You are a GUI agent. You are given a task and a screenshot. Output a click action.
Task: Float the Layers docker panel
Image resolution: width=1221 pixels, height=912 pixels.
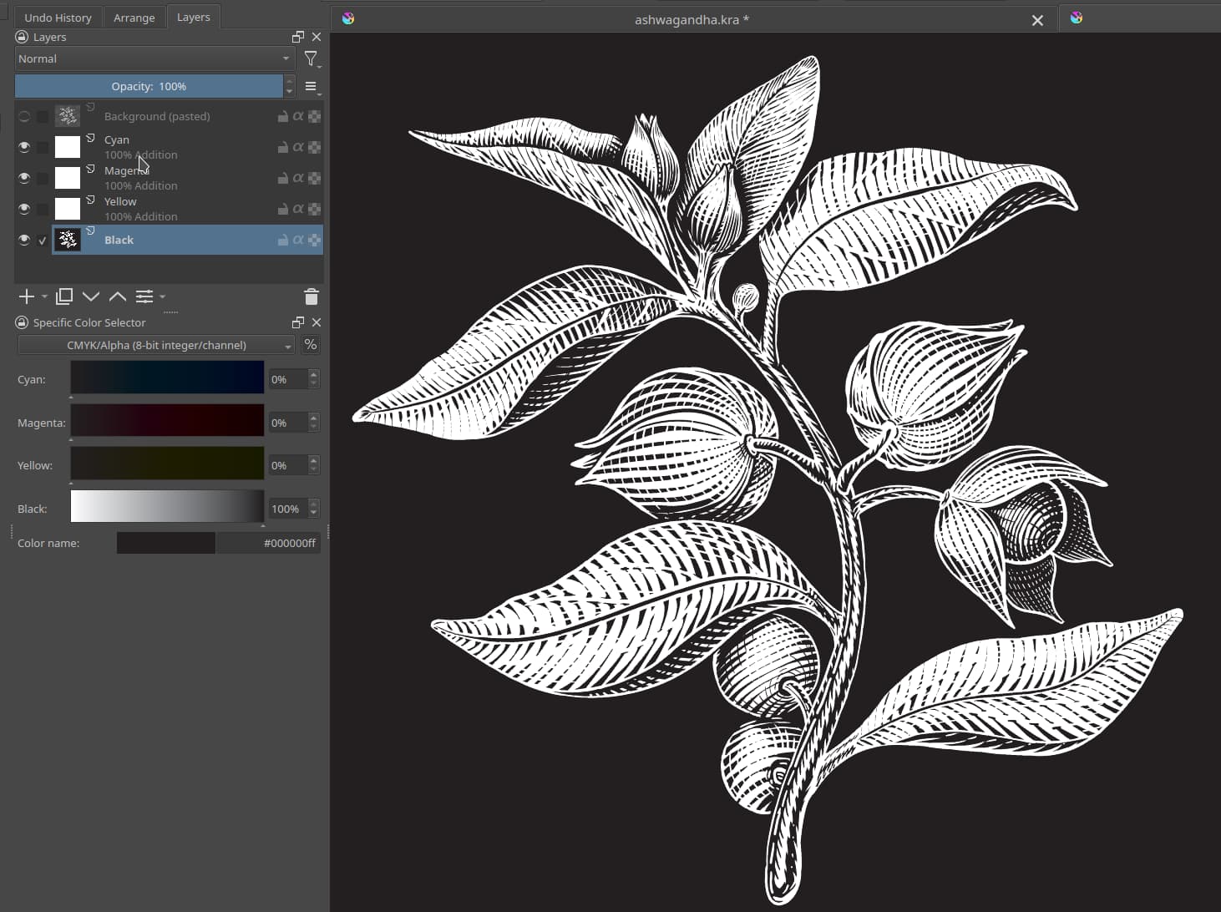[297, 37]
